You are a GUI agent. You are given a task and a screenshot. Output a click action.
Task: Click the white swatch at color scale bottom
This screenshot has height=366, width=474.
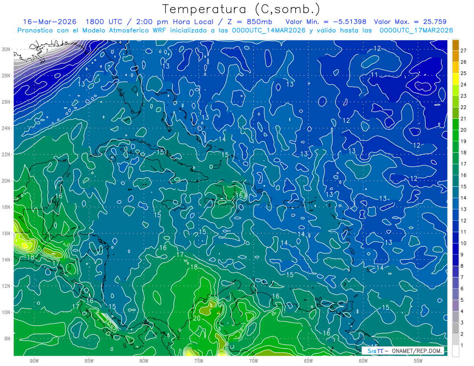(455, 351)
